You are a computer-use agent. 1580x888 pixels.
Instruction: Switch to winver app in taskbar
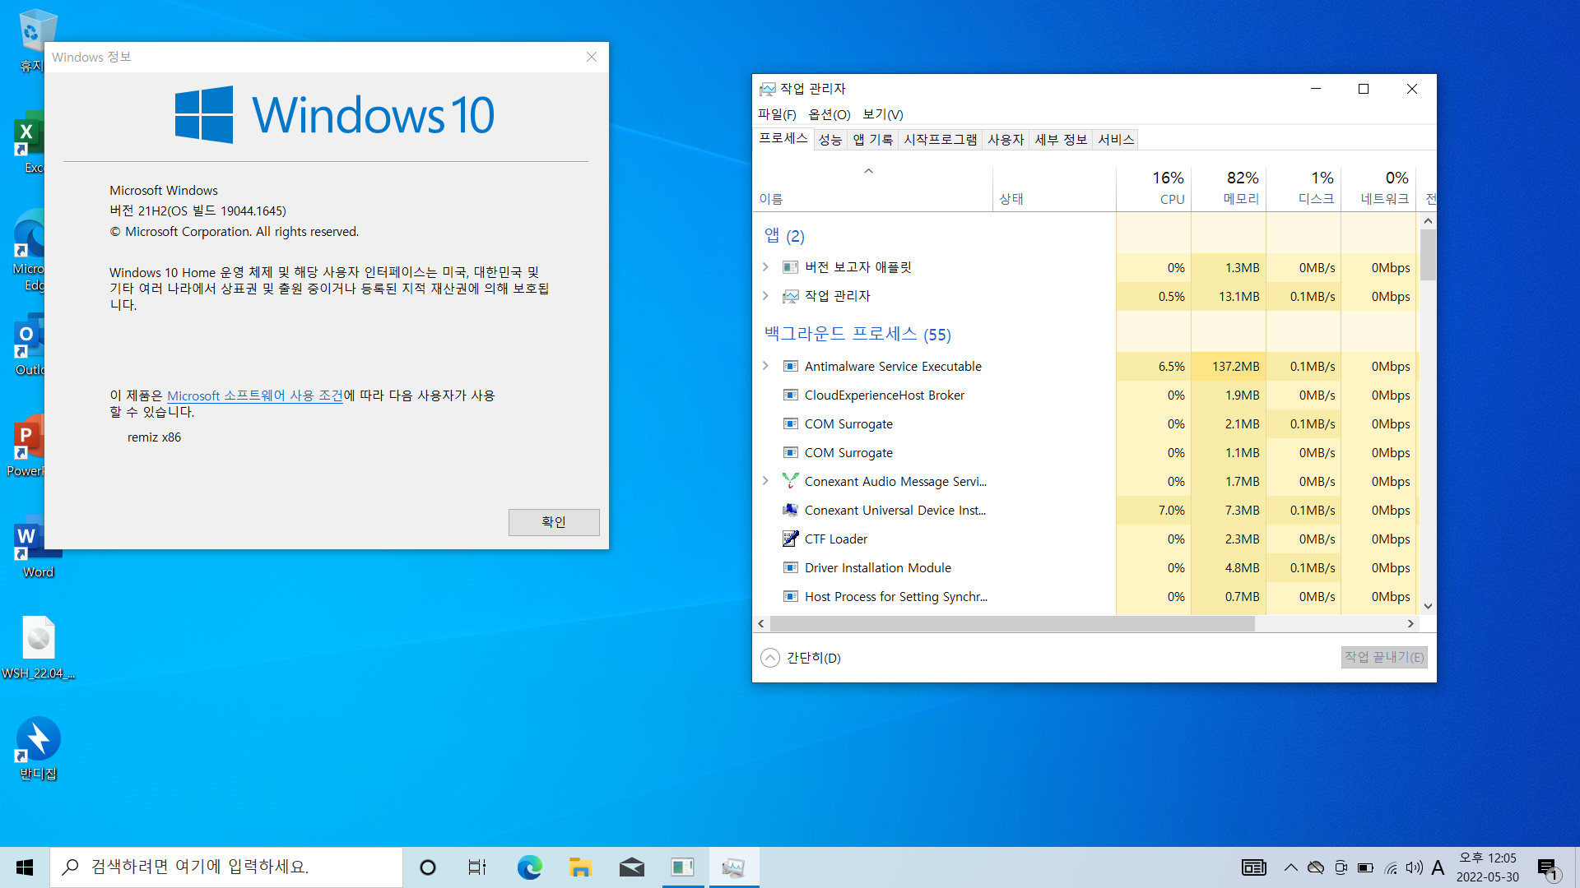pyautogui.click(x=682, y=867)
